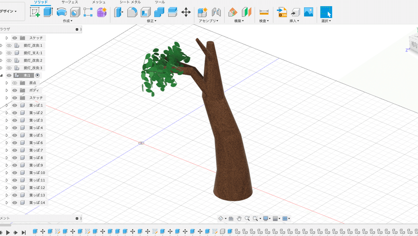The image size is (418, 236).
Task: Open the 修正 dropdown menu
Action: (152, 21)
